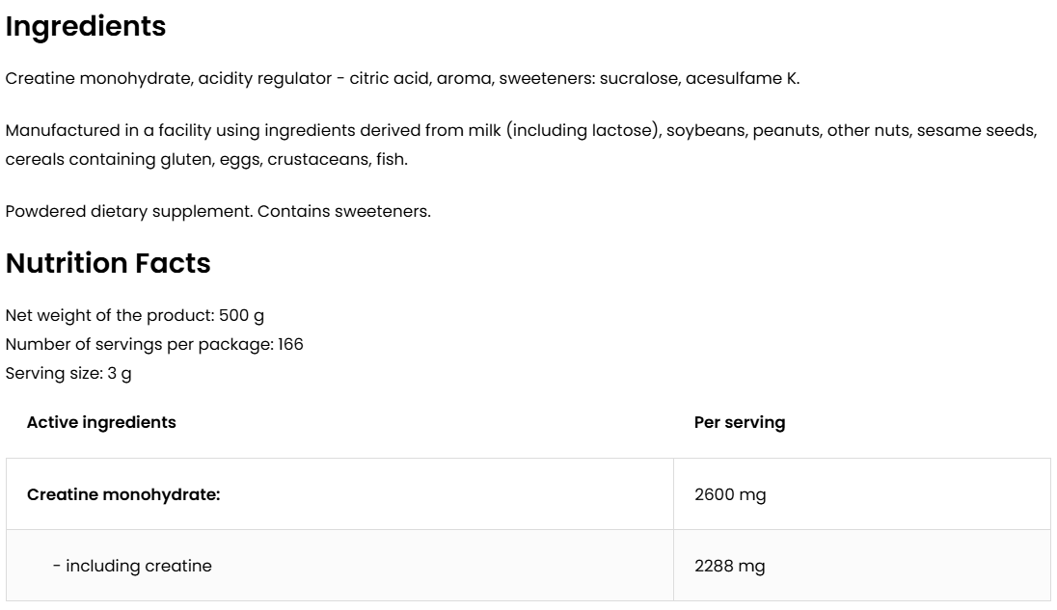Click the net weight '500 g' line

pos(135,316)
